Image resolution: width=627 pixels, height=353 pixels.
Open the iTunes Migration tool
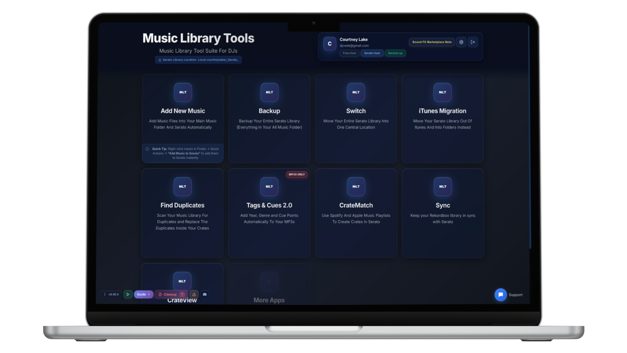(442, 111)
